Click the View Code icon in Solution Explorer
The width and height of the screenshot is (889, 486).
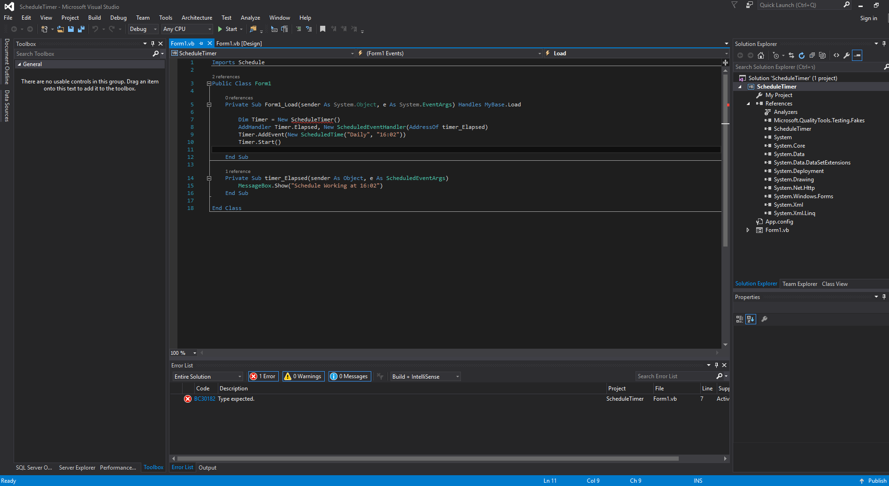(x=836, y=55)
